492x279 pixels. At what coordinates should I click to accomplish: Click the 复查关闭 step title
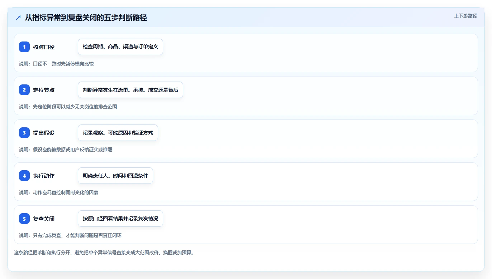click(x=44, y=219)
